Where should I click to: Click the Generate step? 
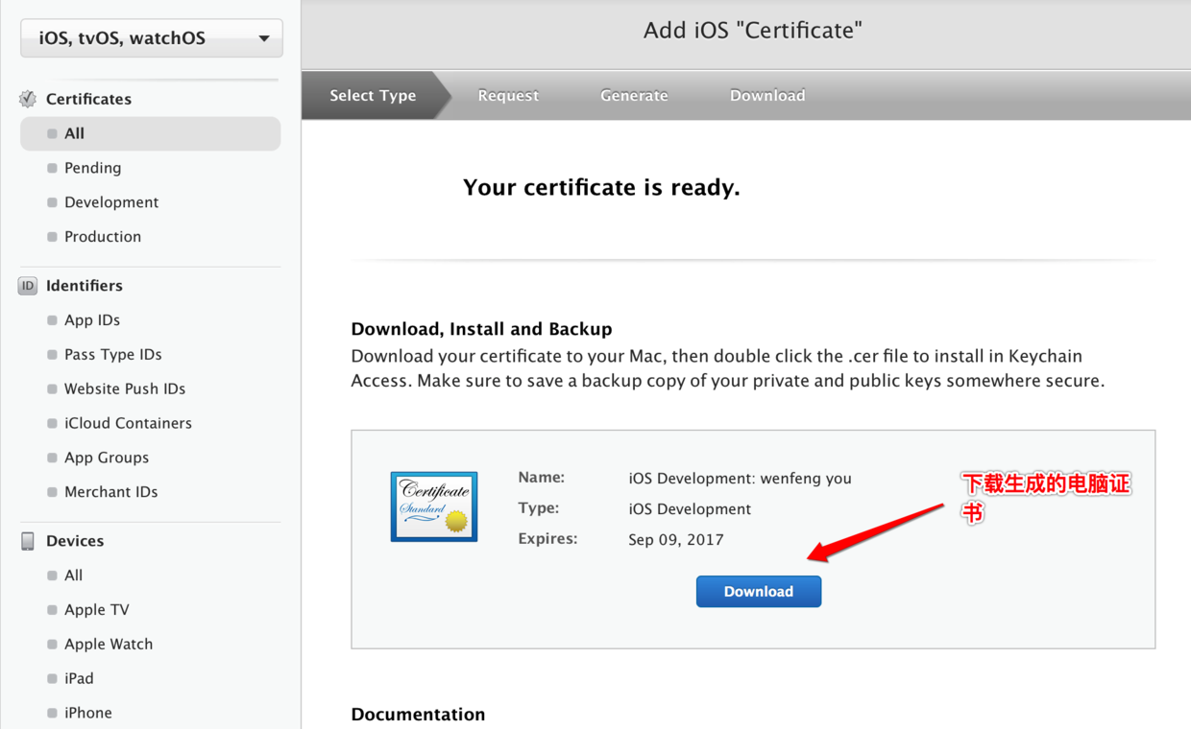click(634, 96)
